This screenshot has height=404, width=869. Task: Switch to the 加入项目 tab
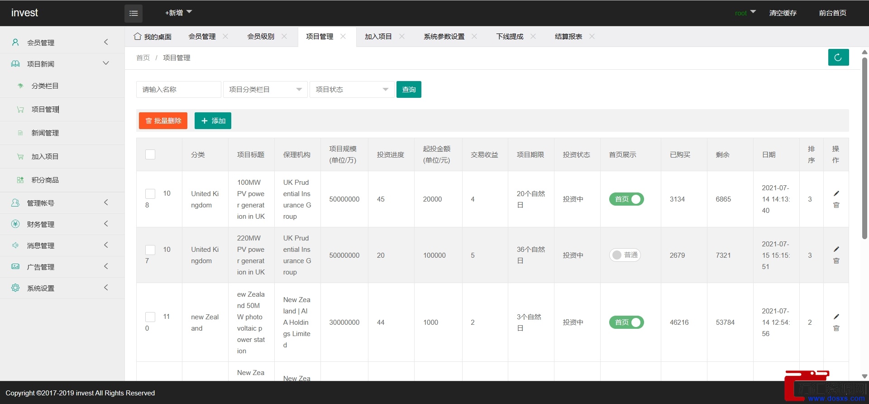378,37
